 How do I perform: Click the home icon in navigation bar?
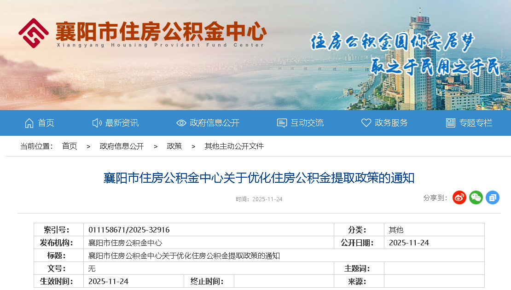pyautogui.click(x=29, y=123)
